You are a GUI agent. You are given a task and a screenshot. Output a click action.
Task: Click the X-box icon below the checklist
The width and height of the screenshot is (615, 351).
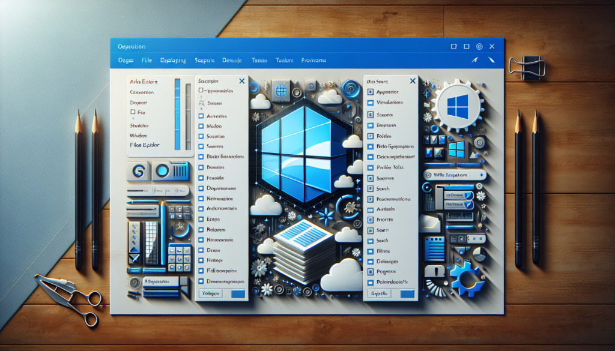point(134,259)
